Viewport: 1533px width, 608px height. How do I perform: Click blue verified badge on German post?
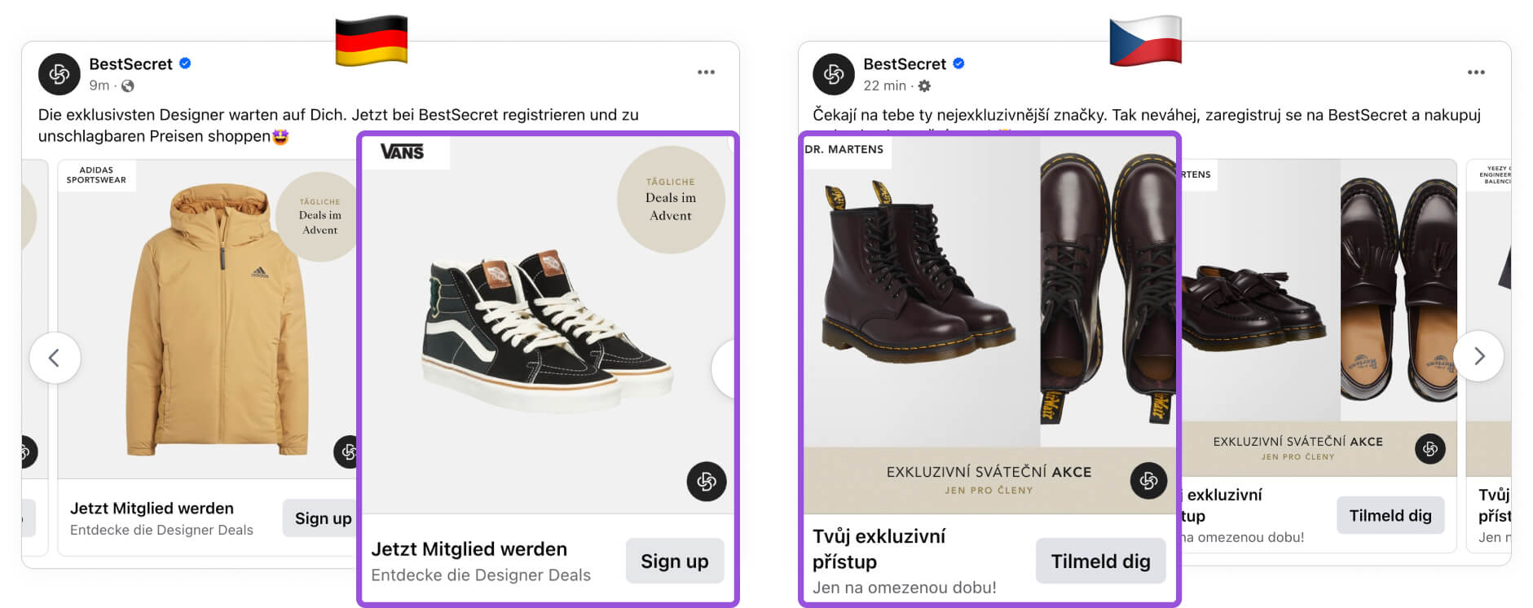pos(185,64)
